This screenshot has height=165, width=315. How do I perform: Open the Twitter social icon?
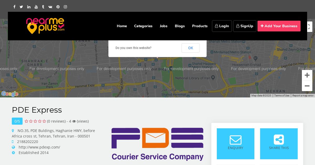coord(21,7)
